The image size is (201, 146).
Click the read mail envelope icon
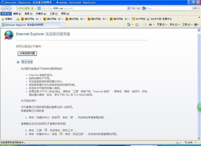click(x=145, y=24)
